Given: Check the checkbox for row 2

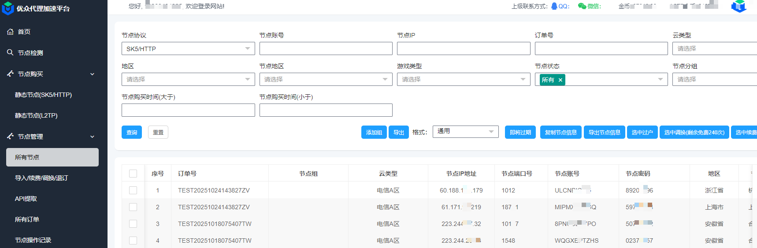Looking at the screenshot, I should pos(133,207).
